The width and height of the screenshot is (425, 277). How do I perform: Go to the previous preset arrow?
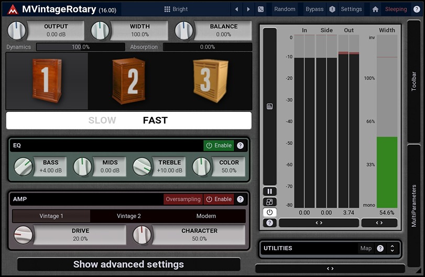click(237, 9)
